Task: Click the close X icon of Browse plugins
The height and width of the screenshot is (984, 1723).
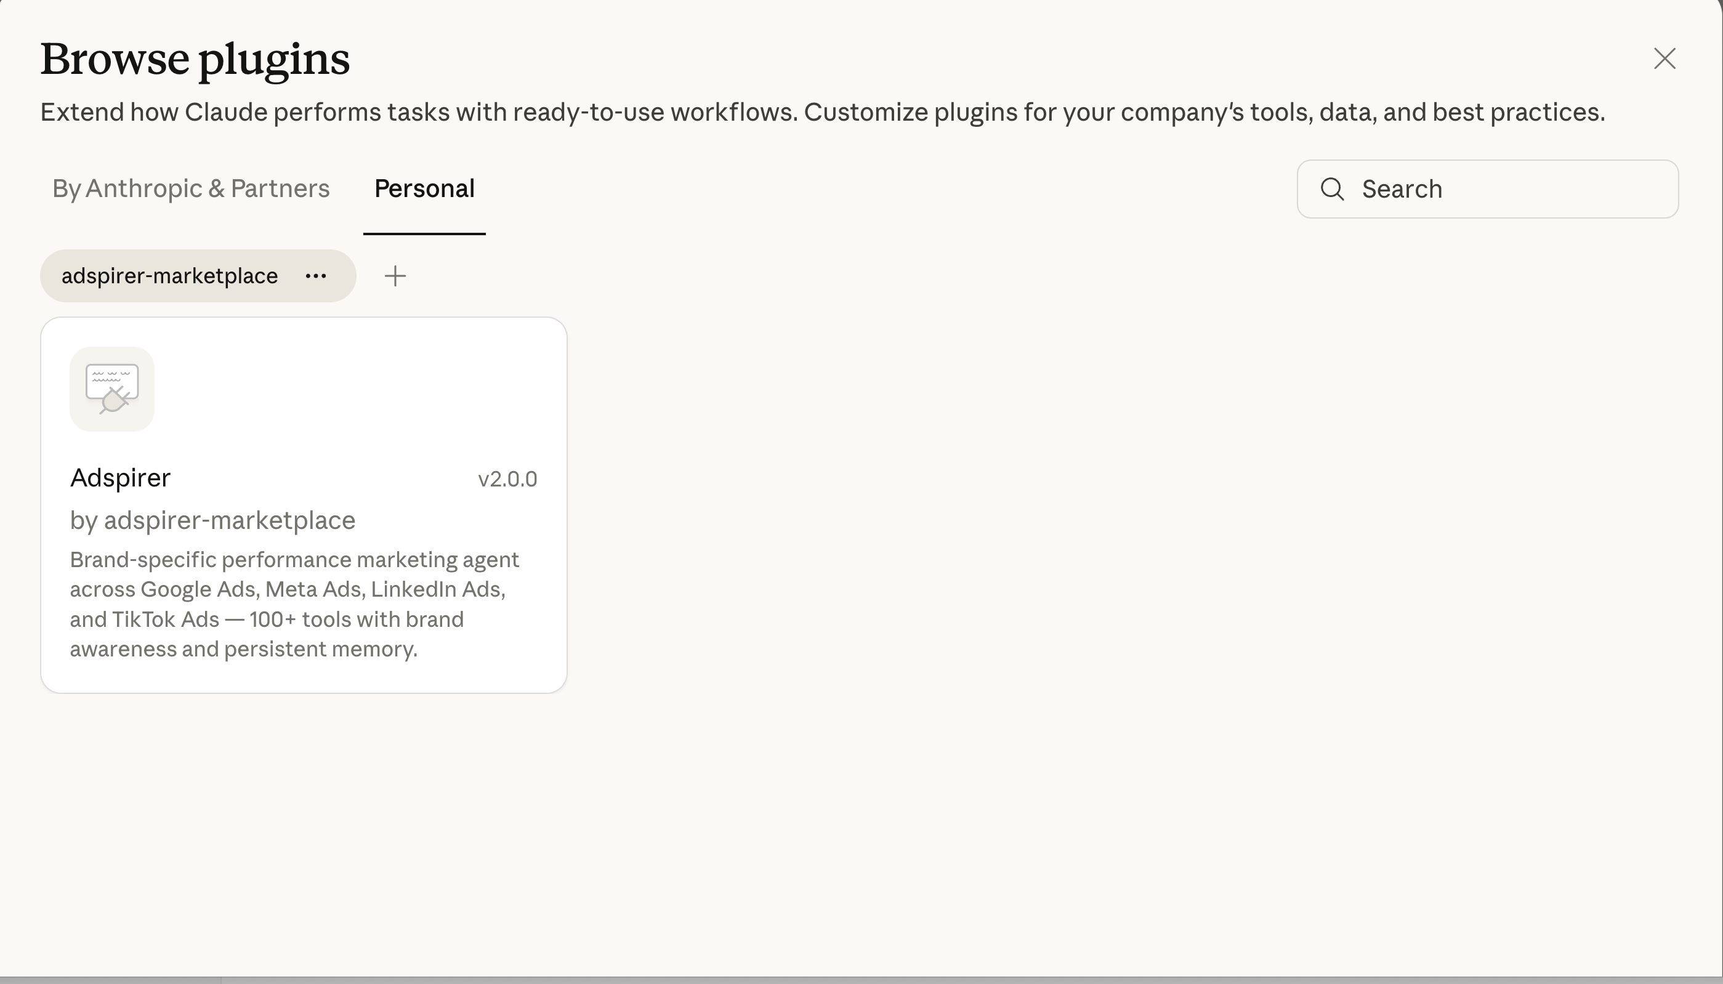Action: click(1665, 58)
